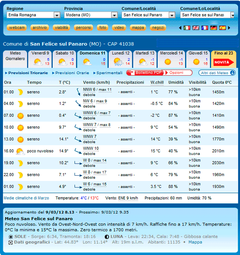Switch language with the UK flag icon

coord(196,28)
